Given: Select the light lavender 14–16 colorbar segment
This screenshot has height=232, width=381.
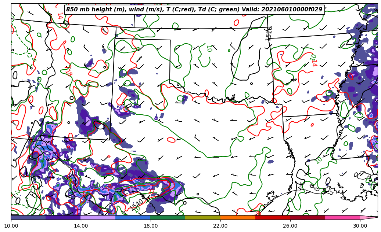Looking at the screenshot, I should coord(98,217).
